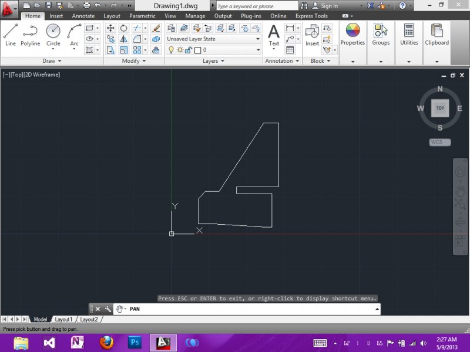Choose the Rectangle tool in Draw panel

(89, 28)
